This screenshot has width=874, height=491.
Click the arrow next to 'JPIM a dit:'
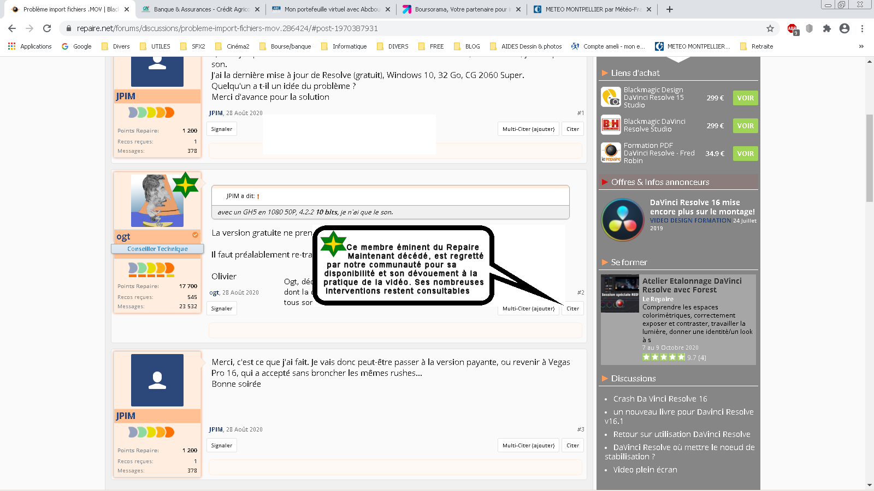point(258,196)
